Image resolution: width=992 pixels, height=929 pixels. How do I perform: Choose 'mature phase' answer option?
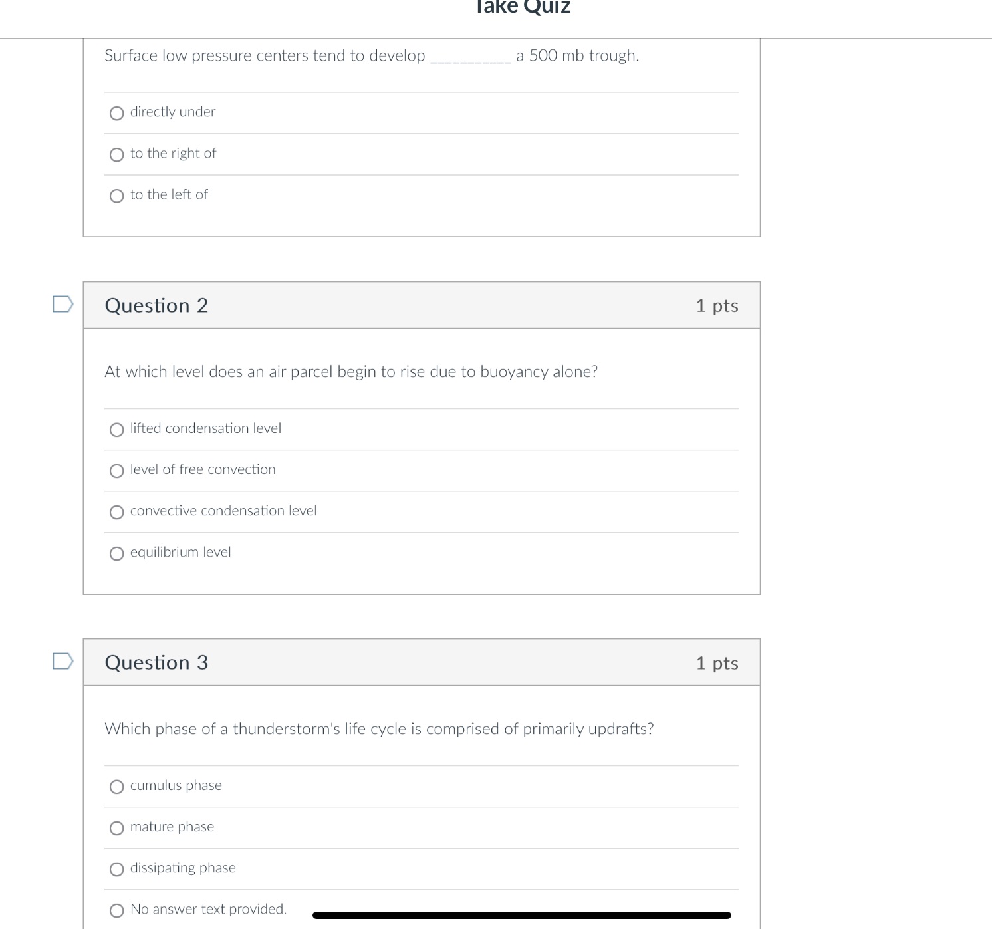click(x=116, y=828)
